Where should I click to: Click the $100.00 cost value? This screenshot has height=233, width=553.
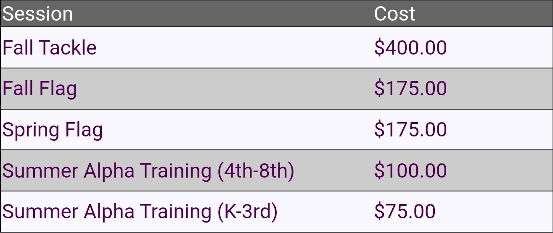[x=410, y=171]
